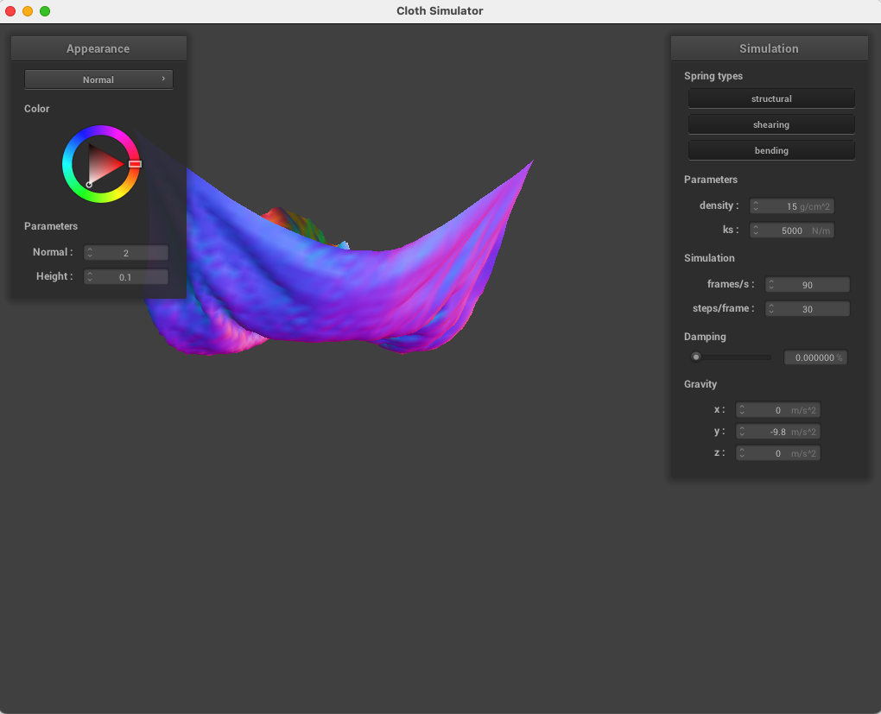Click the gravity y stepper arrows
881x714 pixels.
coord(742,432)
